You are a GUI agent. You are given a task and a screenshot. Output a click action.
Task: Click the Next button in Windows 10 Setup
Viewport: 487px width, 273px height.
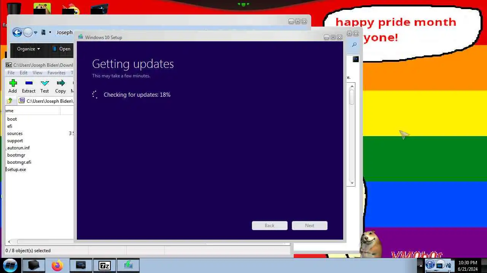[x=310, y=226]
